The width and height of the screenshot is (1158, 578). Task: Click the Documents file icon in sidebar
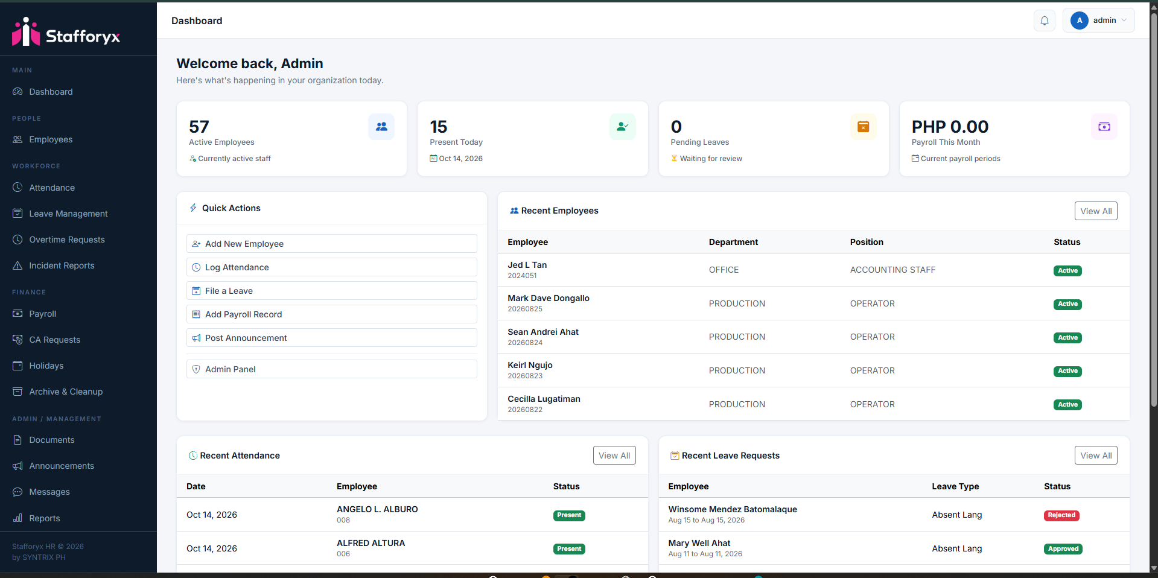point(17,440)
